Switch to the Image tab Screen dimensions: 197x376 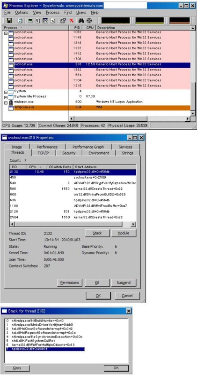pyautogui.click(x=17, y=147)
